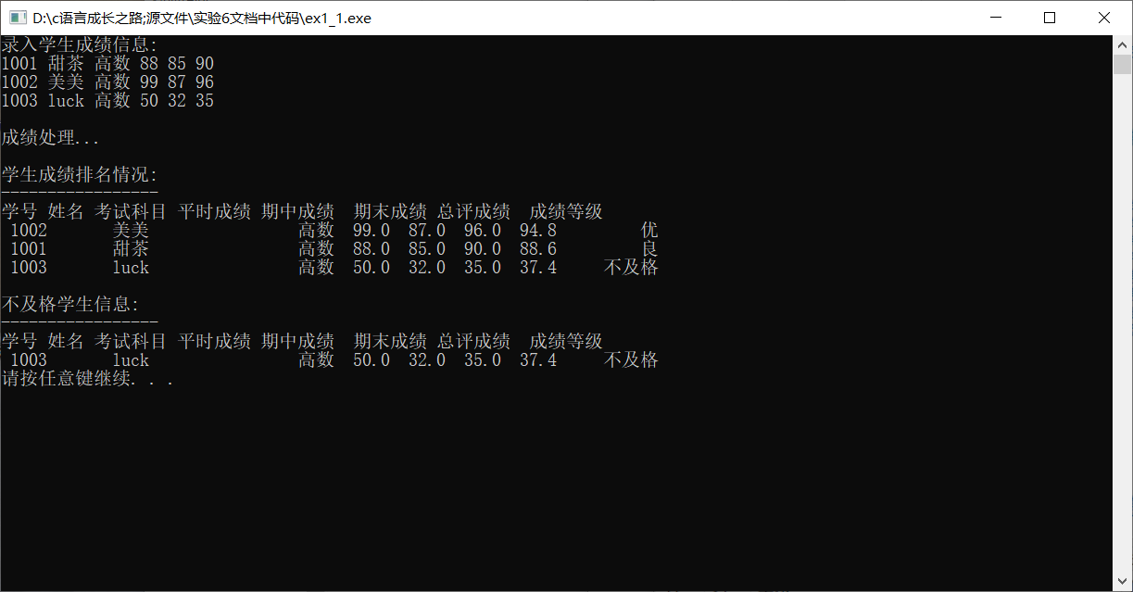Maximize the console window
The height and width of the screenshot is (592, 1133).
tap(1050, 18)
